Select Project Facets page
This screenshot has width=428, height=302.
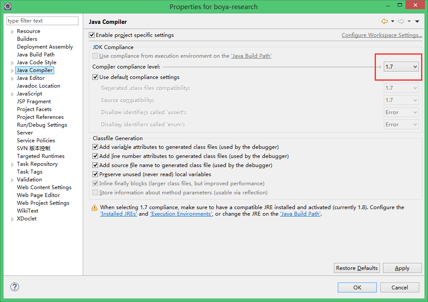[x=34, y=109]
